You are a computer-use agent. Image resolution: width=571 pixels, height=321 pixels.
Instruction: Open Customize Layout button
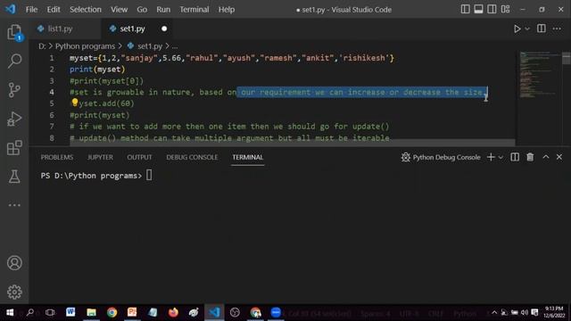[505, 9]
